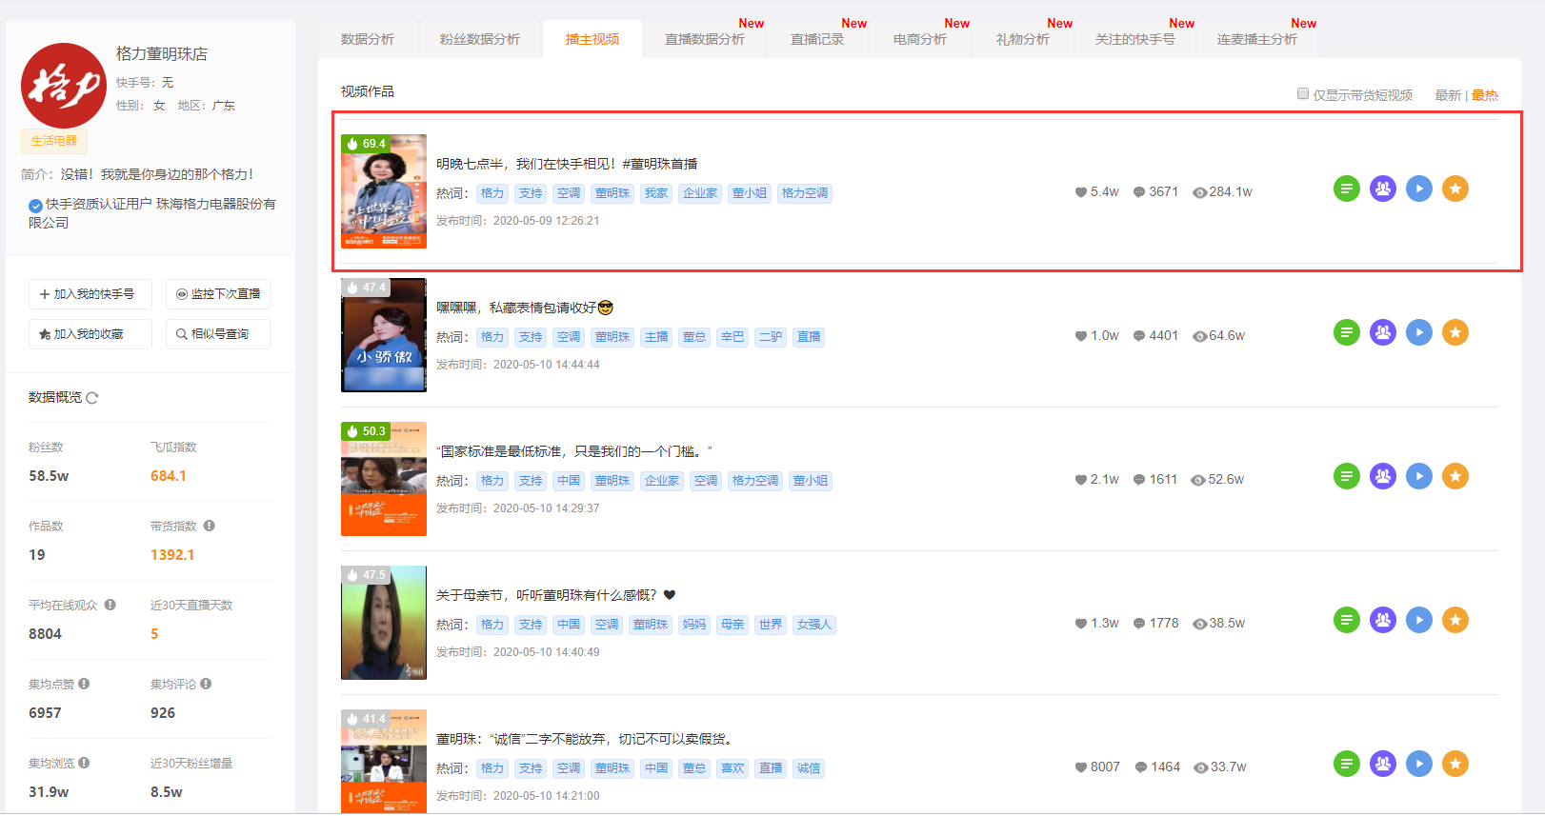The height and width of the screenshot is (816, 1545).
Task: Click 辛巴 hot word tag
Action: 732,337
